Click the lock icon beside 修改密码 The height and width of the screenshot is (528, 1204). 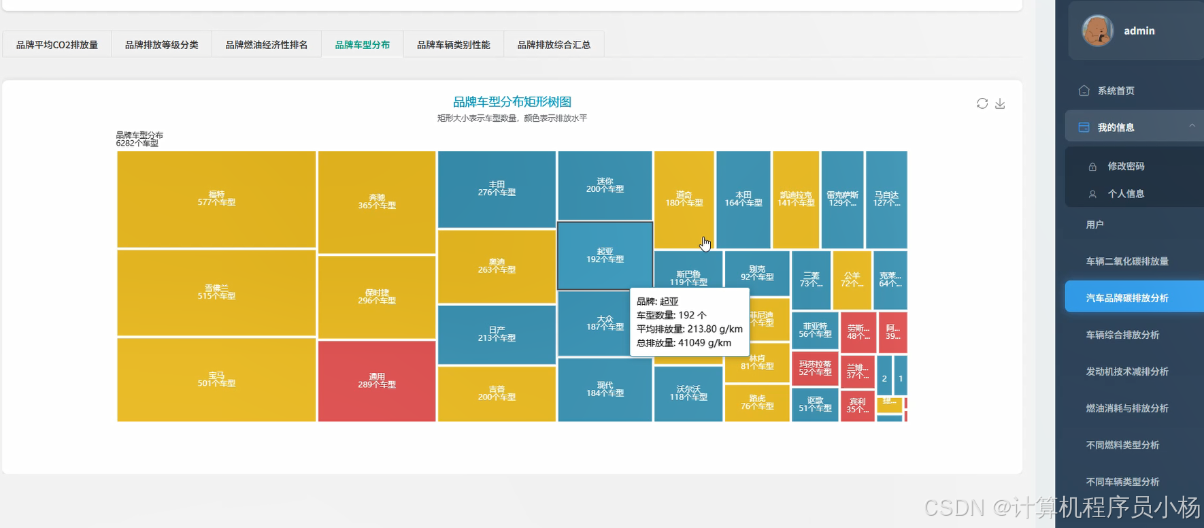pyautogui.click(x=1092, y=167)
